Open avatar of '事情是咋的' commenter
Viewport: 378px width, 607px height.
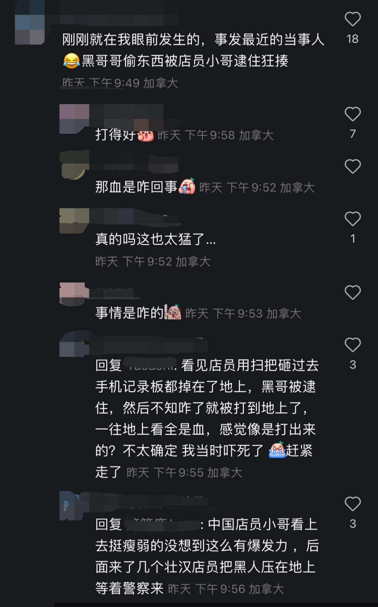pos(74,294)
